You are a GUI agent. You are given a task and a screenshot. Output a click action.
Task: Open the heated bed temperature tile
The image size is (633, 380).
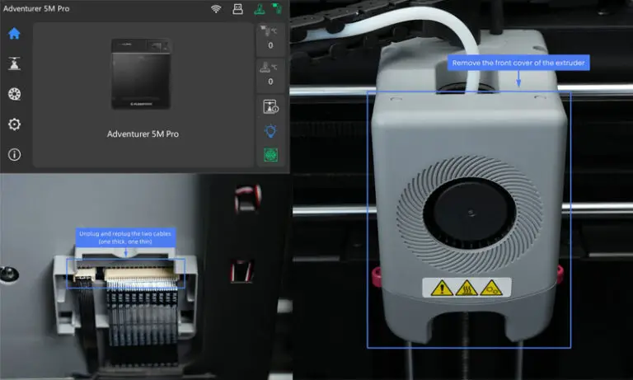(270, 76)
